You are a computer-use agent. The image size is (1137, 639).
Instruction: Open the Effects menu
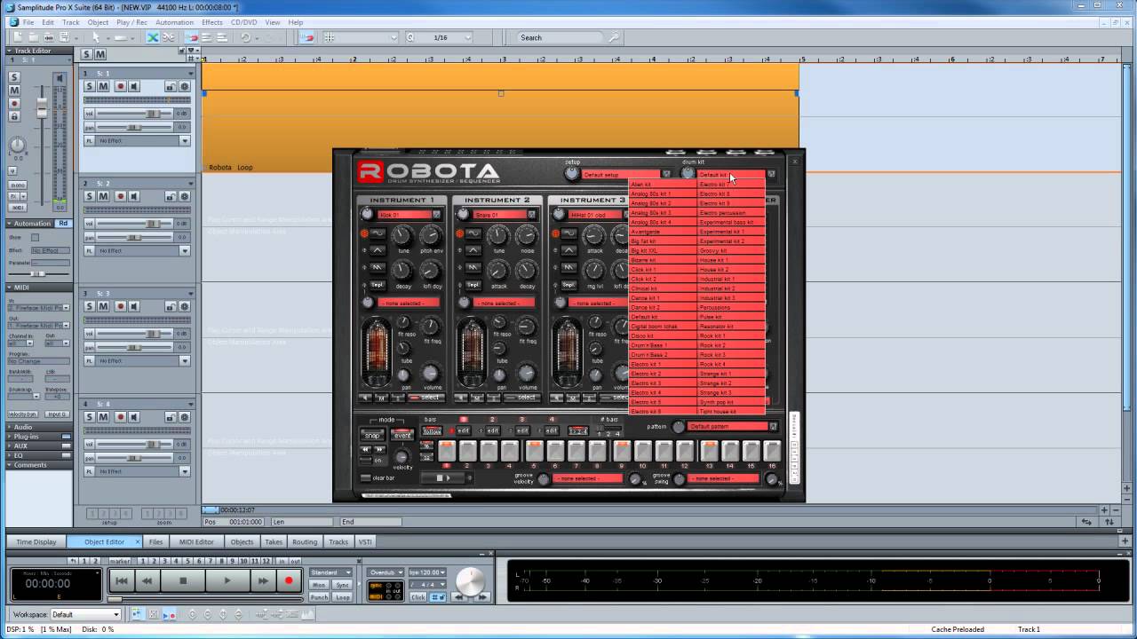(x=212, y=22)
